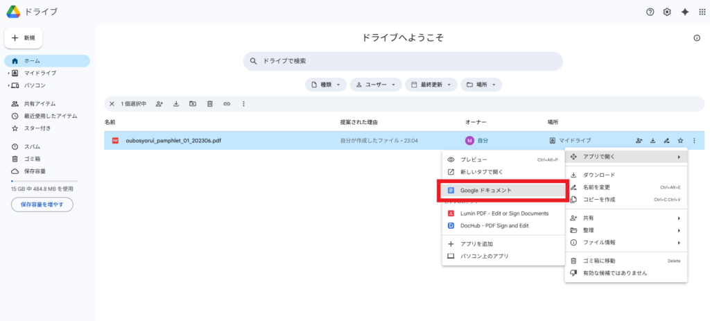Click the share icon in selection toolbar
Image resolution: width=710 pixels, height=321 pixels.
tap(159, 104)
